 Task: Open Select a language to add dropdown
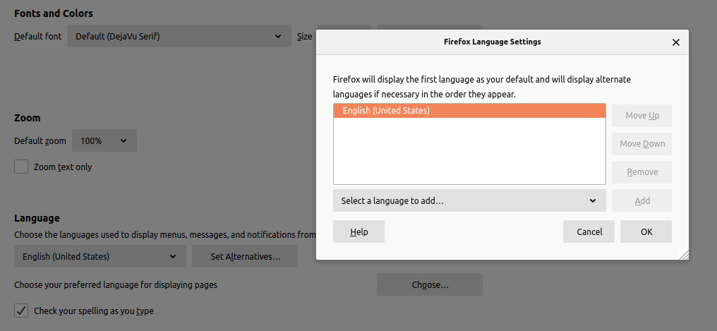point(469,200)
